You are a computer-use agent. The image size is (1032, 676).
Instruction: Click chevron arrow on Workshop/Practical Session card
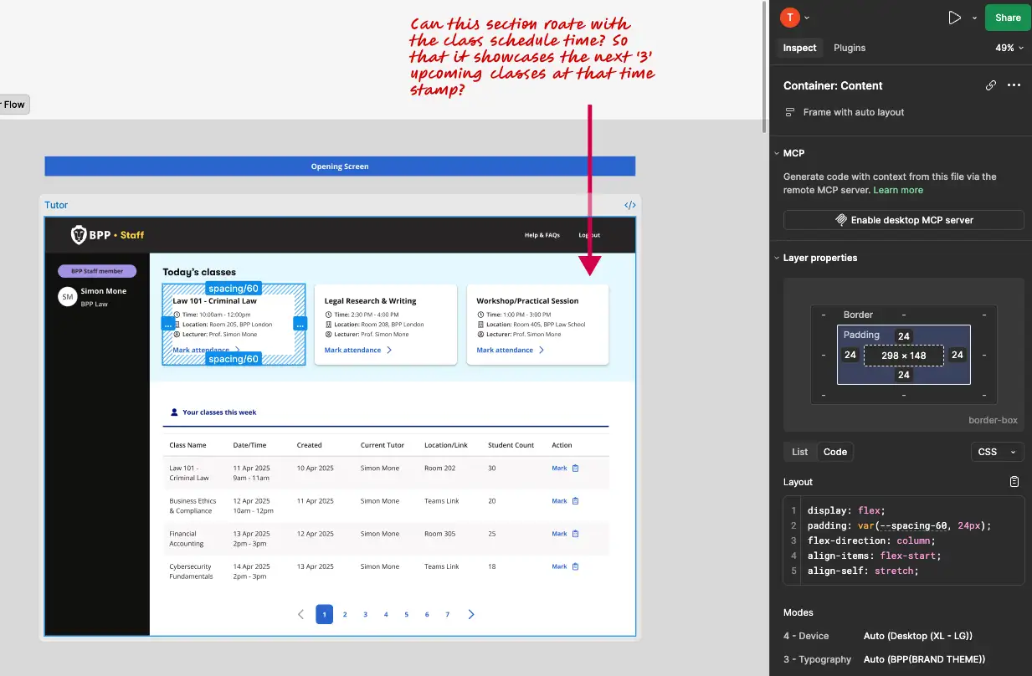(x=542, y=351)
